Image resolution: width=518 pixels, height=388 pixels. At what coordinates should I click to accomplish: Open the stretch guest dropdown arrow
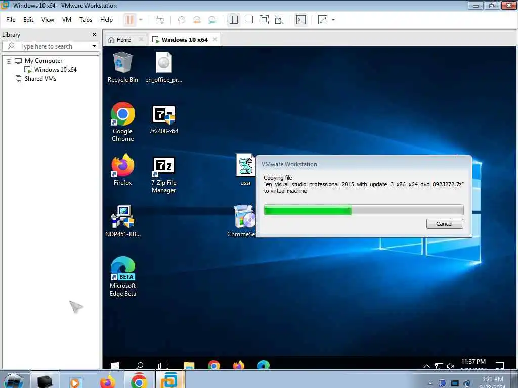point(333,20)
